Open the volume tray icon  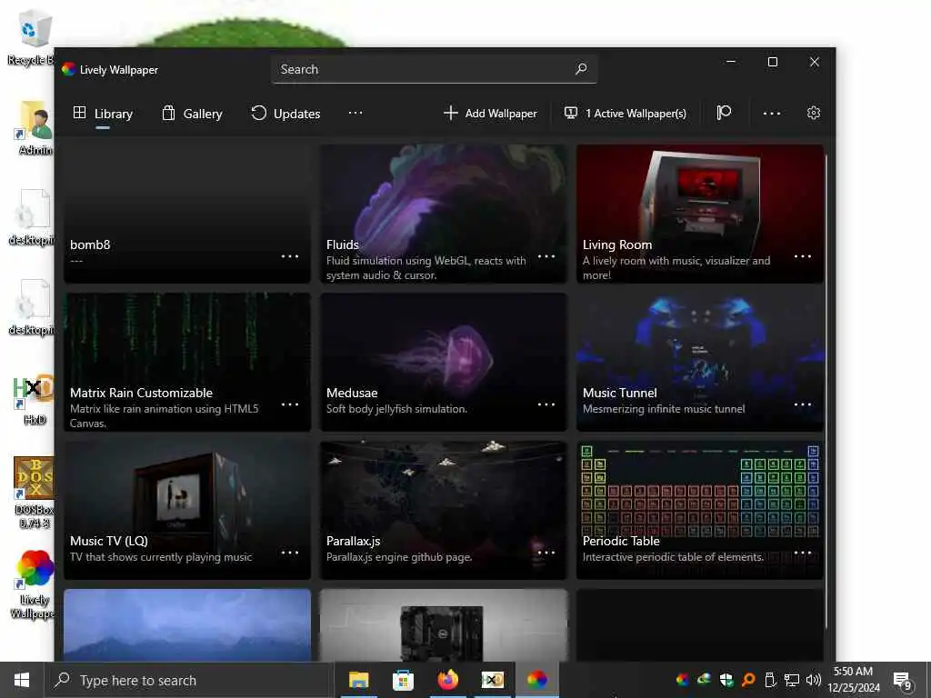[x=814, y=680]
